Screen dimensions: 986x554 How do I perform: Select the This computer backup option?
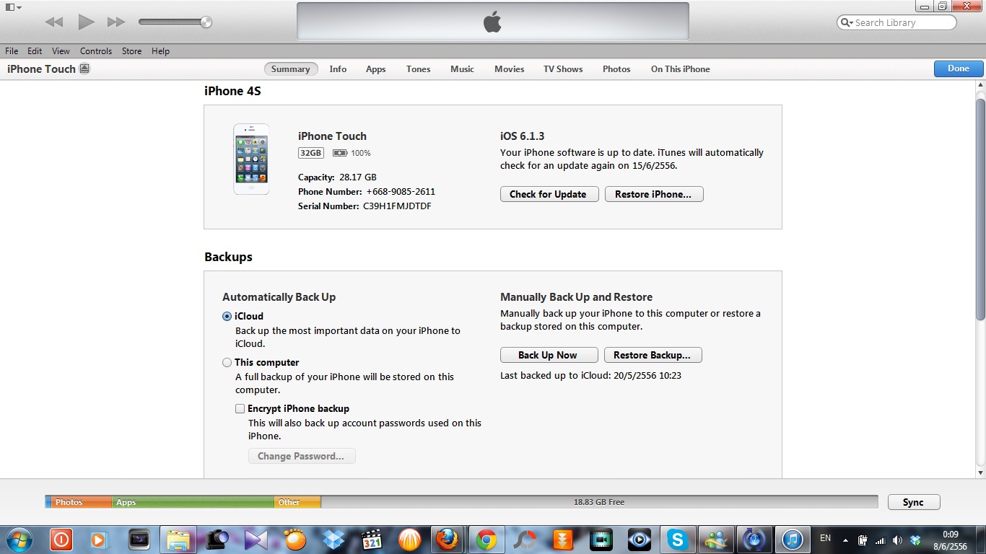[227, 362]
